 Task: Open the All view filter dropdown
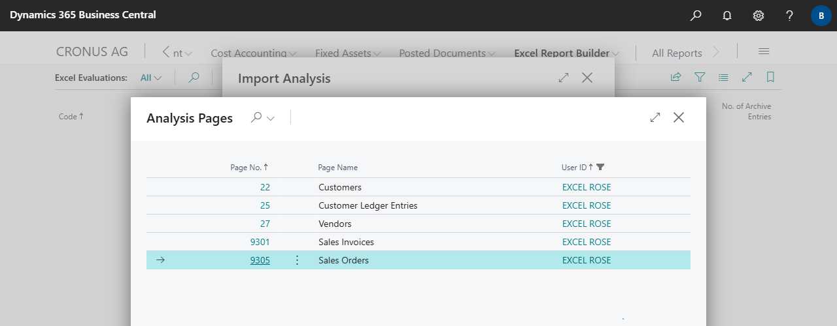pyautogui.click(x=151, y=78)
